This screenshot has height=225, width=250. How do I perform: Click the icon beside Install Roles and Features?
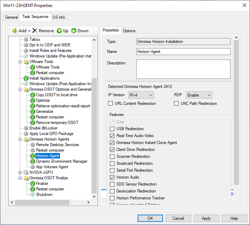point(26,51)
